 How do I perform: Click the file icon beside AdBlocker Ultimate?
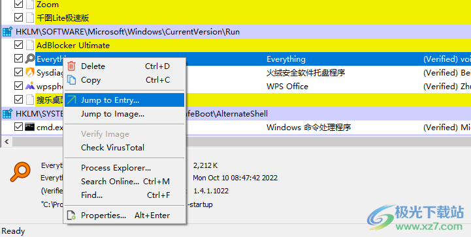click(30, 45)
